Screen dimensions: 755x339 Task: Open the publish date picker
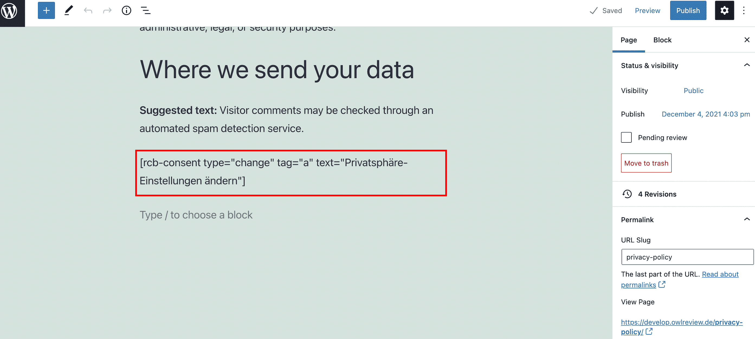pyautogui.click(x=705, y=114)
